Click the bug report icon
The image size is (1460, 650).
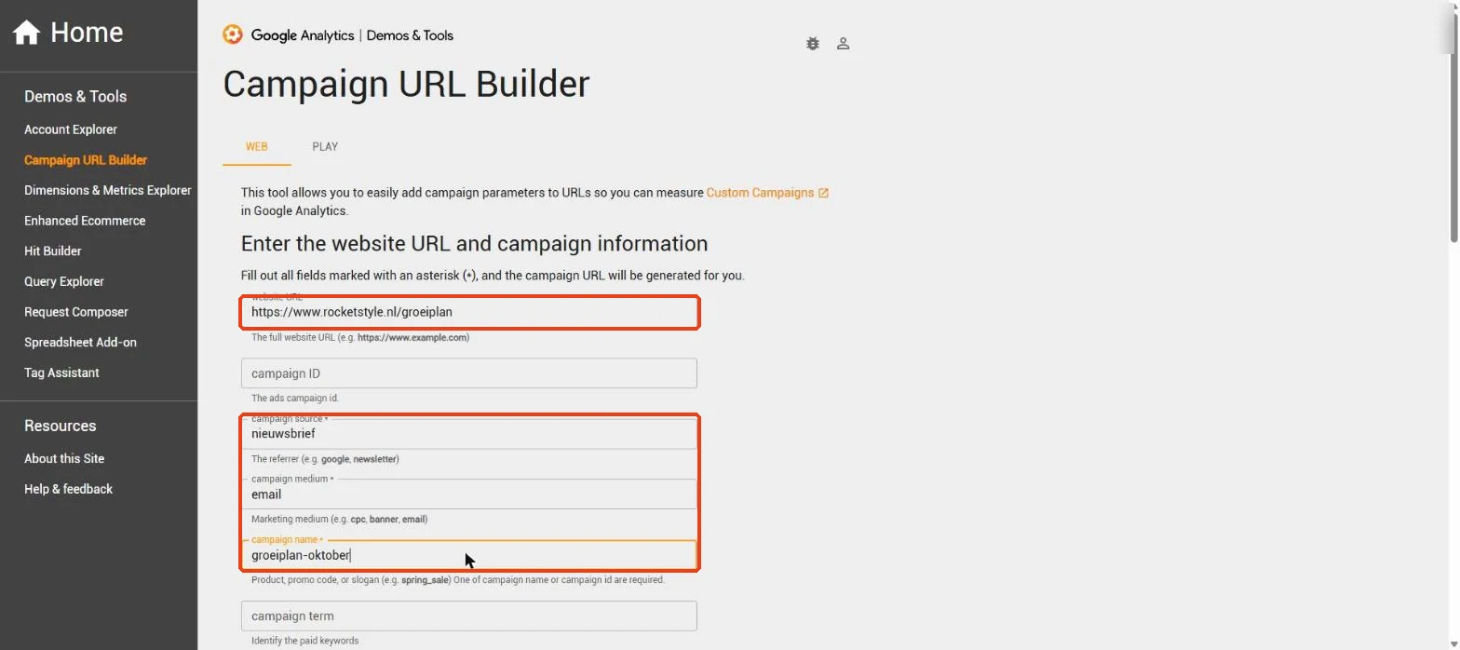click(x=813, y=44)
